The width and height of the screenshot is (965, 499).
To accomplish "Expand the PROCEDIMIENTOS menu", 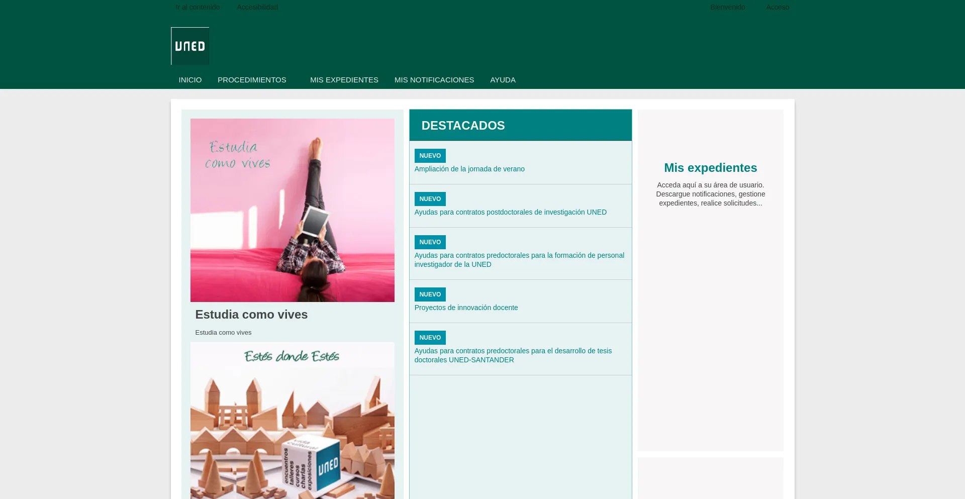I will (x=252, y=80).
